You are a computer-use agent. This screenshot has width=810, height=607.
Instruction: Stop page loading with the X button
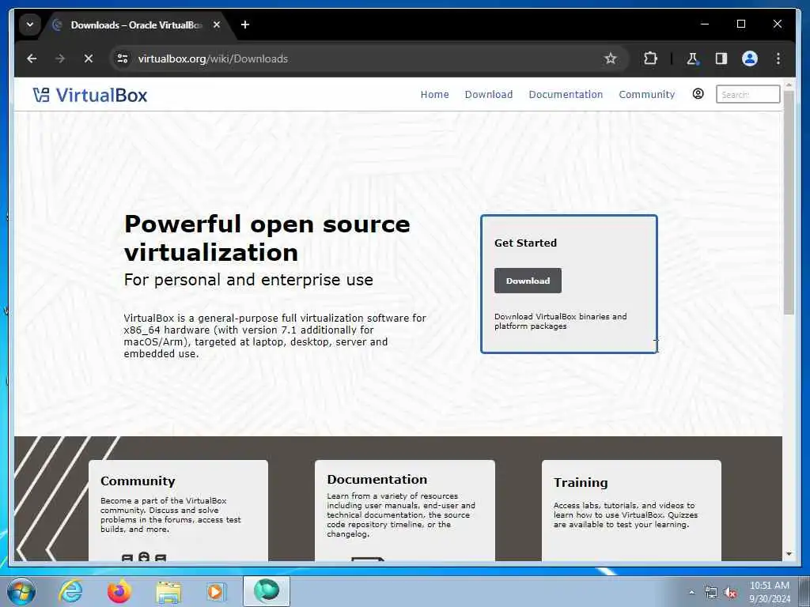tap(89, 58)
